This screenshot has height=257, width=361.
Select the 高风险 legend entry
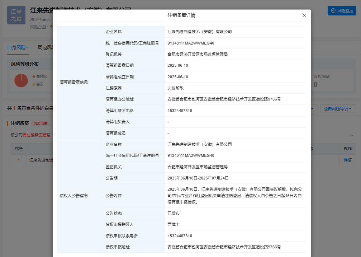(x=39, y=76)
